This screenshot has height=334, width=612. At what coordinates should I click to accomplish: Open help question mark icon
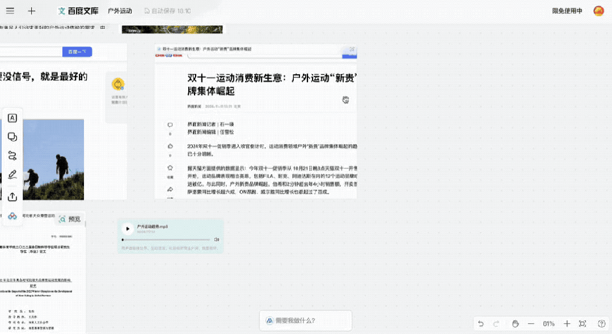click(x=601, y=323)
